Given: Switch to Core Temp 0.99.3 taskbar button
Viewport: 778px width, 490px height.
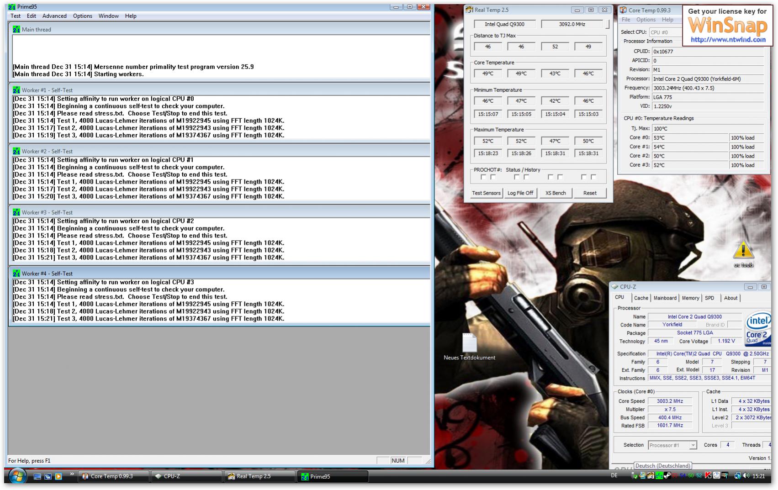Looking at the screenshot, I should 114,476.
